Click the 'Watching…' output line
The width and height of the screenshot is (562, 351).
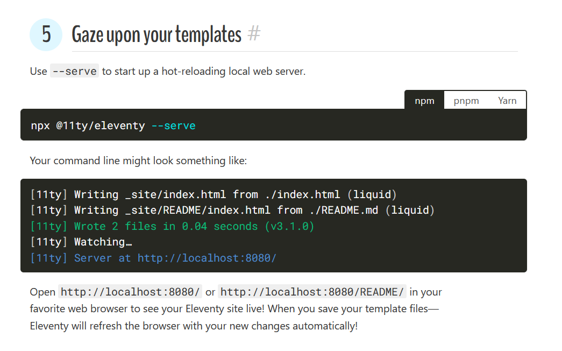point(81,242)
